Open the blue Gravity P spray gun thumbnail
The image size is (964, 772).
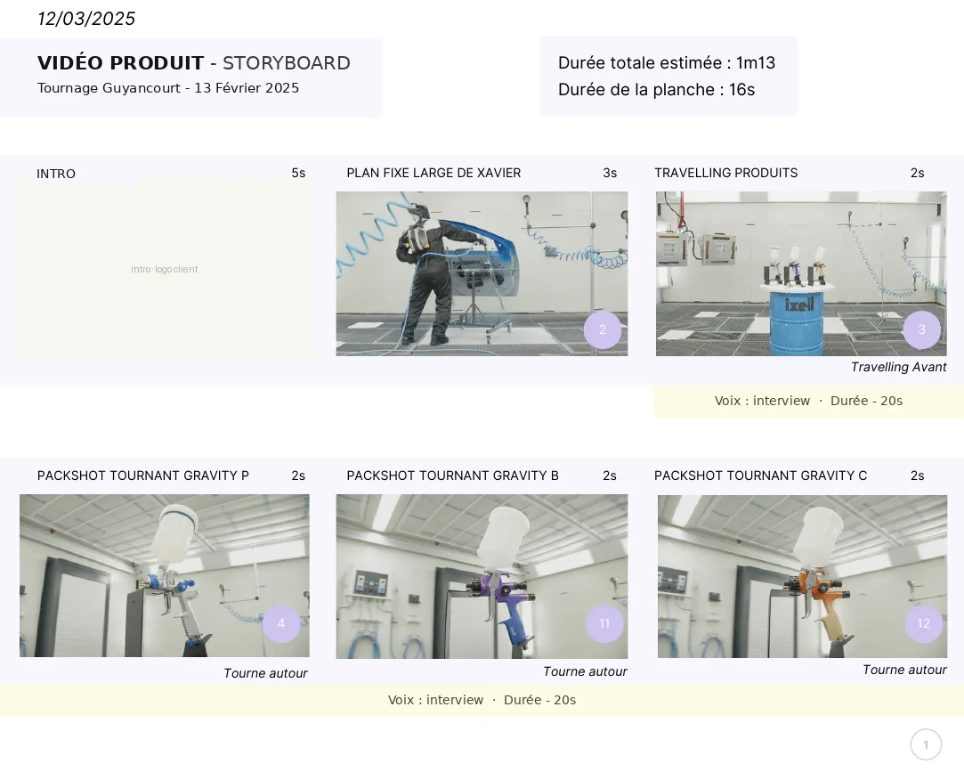point(164,576)
